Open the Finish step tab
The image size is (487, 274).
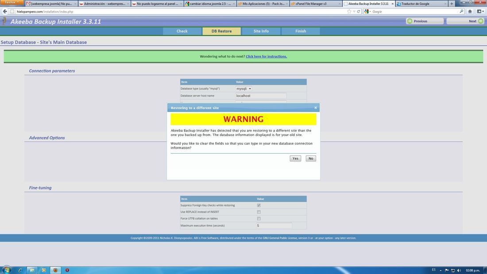tap(300, 31)
